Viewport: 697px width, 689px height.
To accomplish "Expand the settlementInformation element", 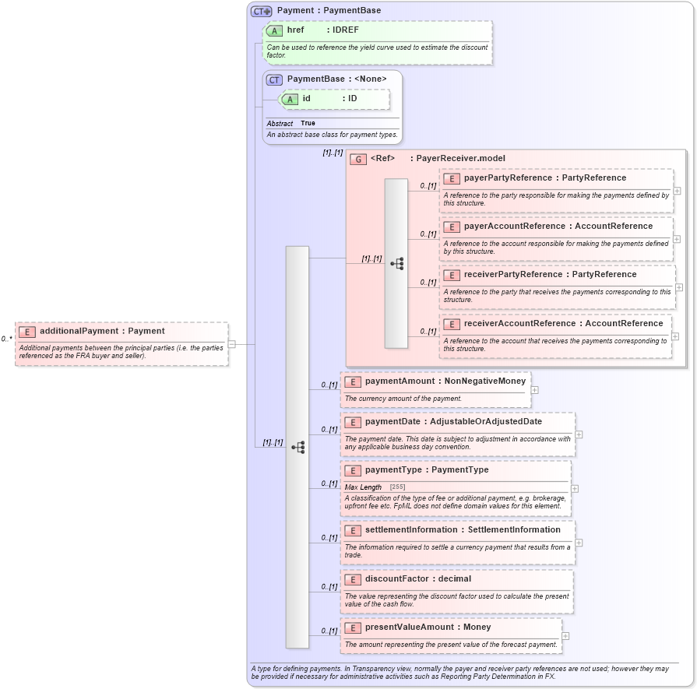I will click(579, 543).
